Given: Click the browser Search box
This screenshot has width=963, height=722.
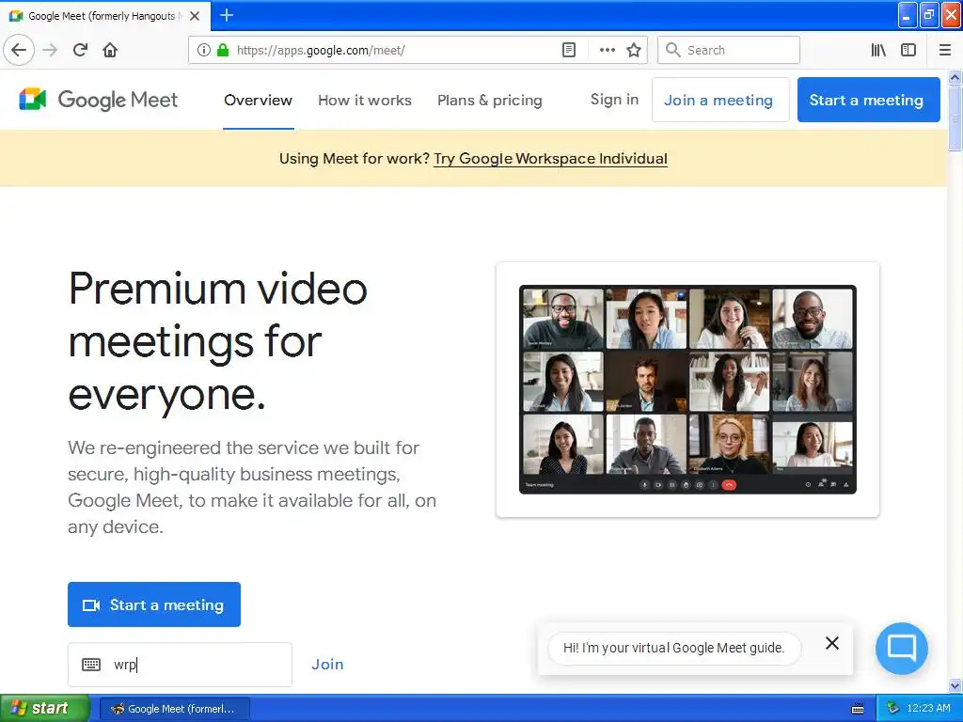Looking at the screenshot, I should [x=729, y=50].
